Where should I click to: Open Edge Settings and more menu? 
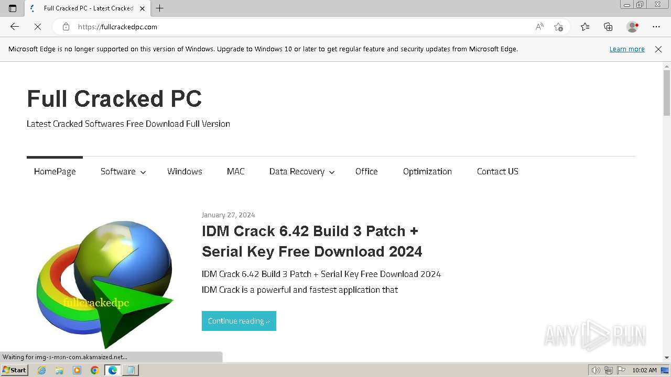point(656,27)
